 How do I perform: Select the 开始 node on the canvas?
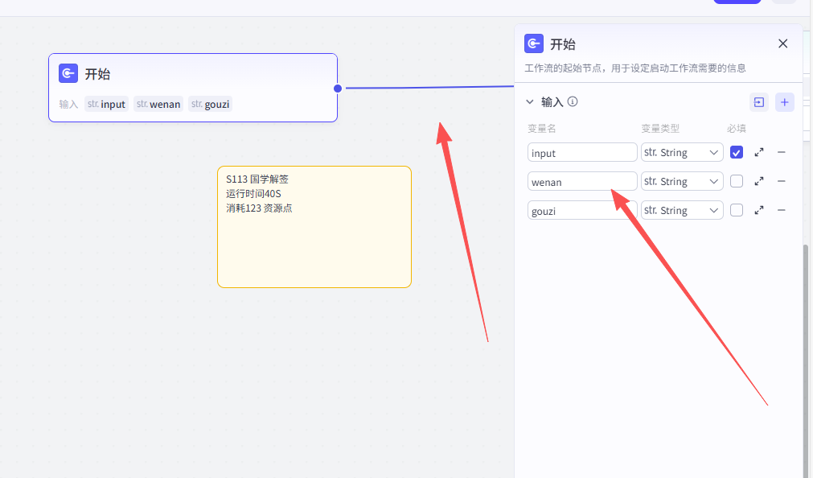(x=192, y=75)
